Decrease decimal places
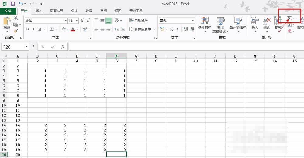The width and height of the screenshot is (304, 158). [x=192, y=29]
